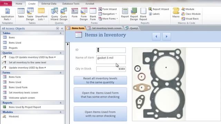Viewport: 221px width, 124px height.
Task: Create a new Macro
Action: click(x=176, y=13)
